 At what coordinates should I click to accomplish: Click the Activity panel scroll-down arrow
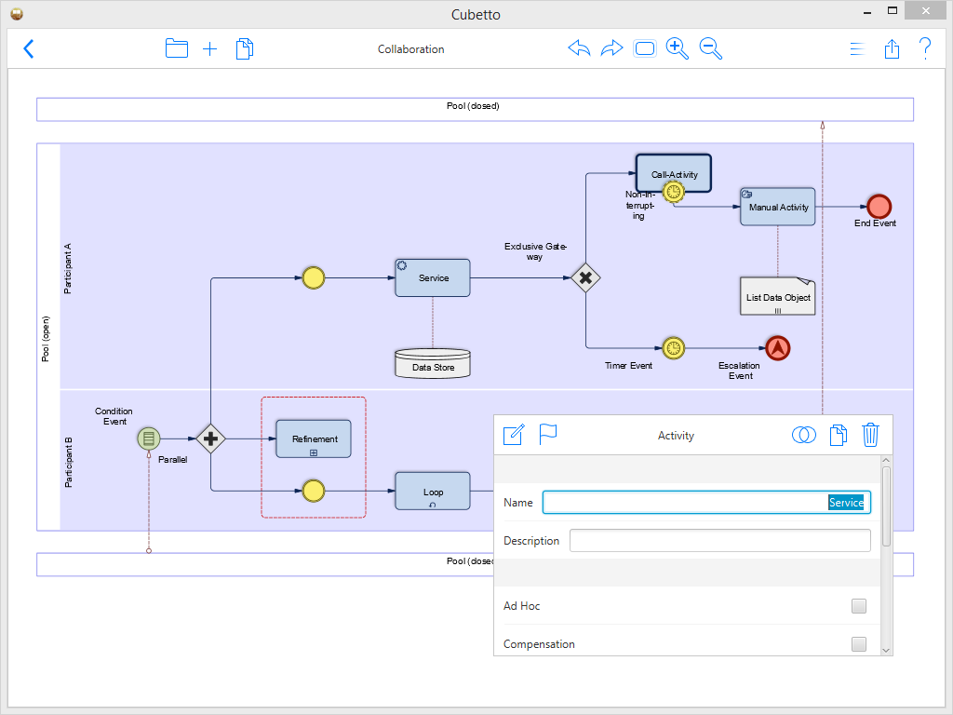coord(886,650)
